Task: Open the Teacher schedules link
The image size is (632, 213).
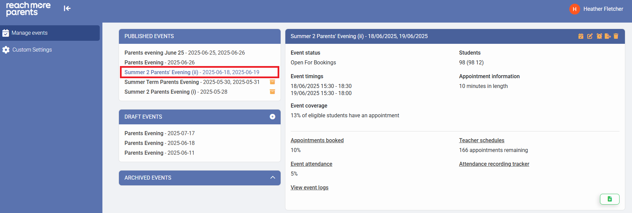Action: [x=481, y=140]
